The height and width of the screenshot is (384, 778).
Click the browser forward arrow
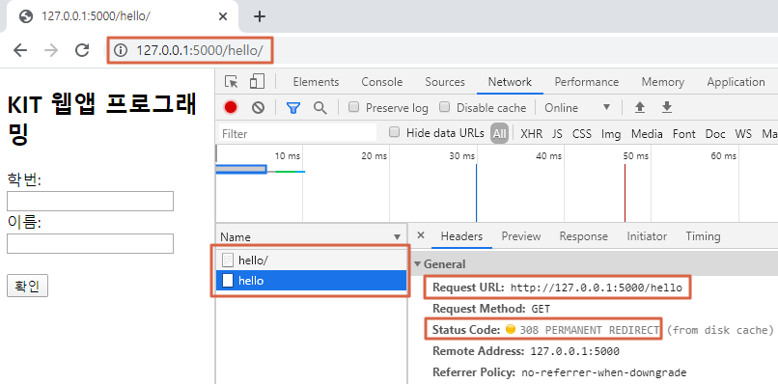click(x=50, y=49)
